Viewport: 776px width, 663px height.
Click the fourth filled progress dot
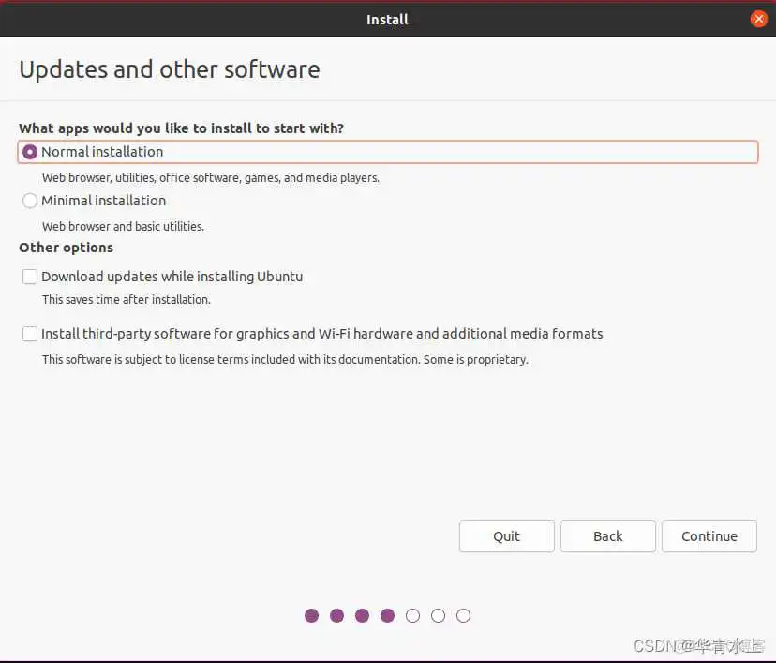[387, 615]
